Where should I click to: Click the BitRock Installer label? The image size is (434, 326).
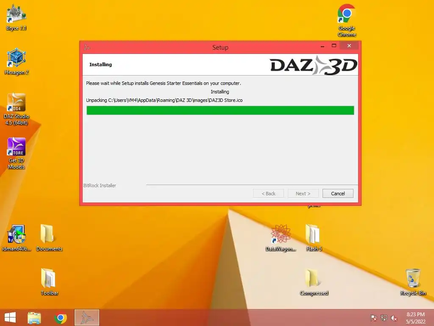tap(100, 185)
